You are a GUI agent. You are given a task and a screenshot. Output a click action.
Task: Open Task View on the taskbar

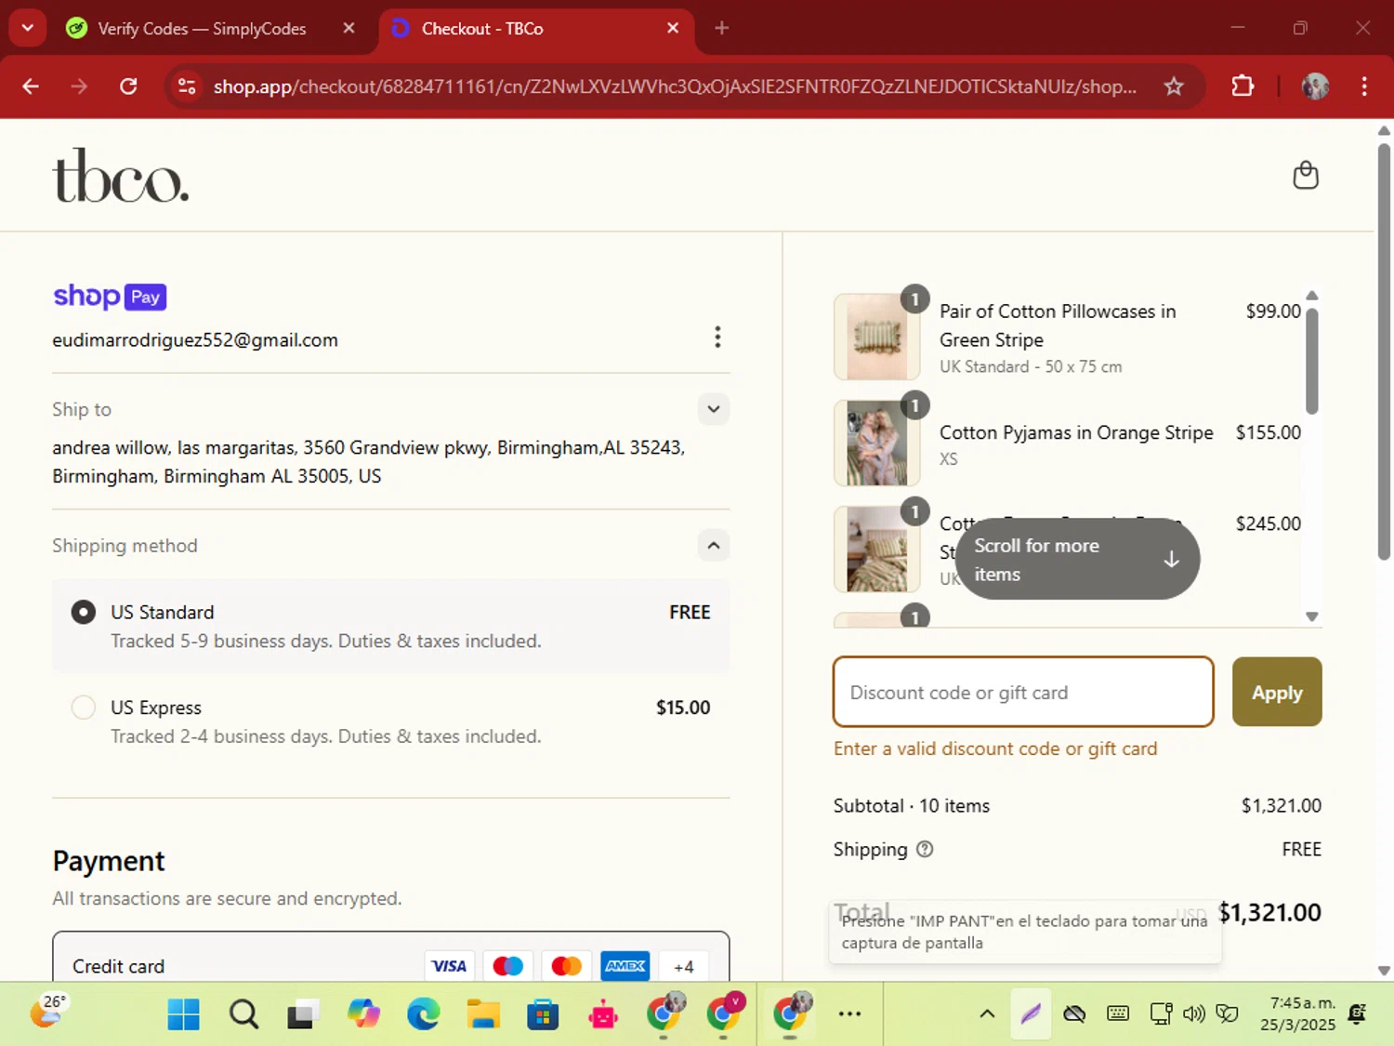302,1014
